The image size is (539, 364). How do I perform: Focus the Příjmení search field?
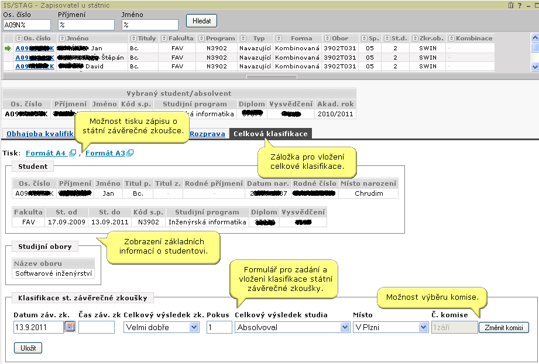(86, 25)
